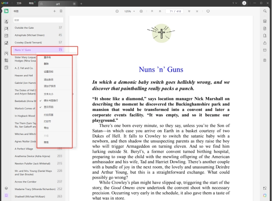The height and width of the screenshot is (201, 272).
Task: Open the Anathema Device (Adria Arjona) bookmark
Action: tap(38, 156)
